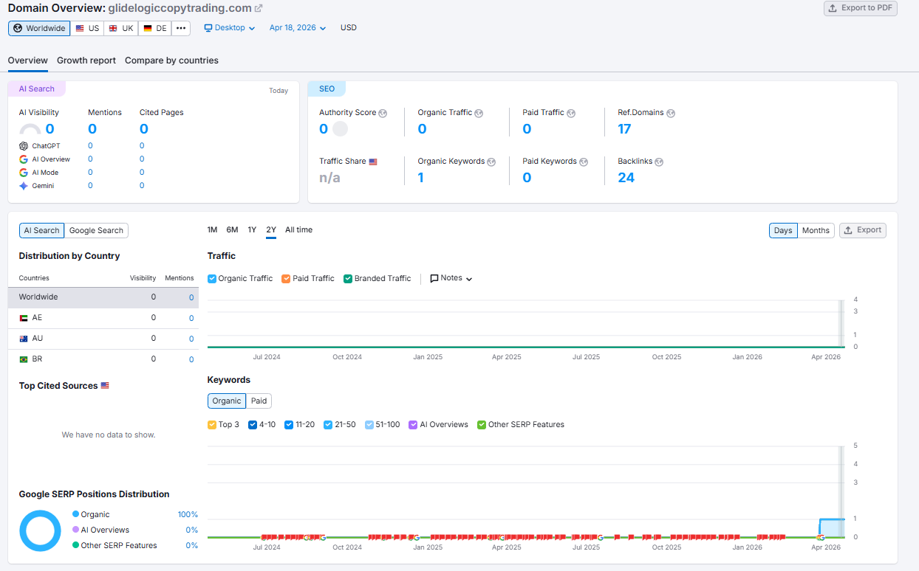Click the Organic Traffic info icon in SEO panel
Screen dimensions: 919x571
pyautogui.click(x=479, y=114)
